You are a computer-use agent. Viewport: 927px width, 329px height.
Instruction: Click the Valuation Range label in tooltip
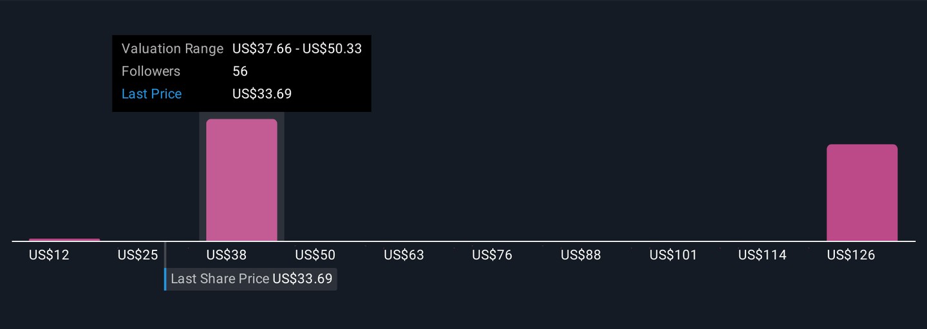tap(172, 49)
